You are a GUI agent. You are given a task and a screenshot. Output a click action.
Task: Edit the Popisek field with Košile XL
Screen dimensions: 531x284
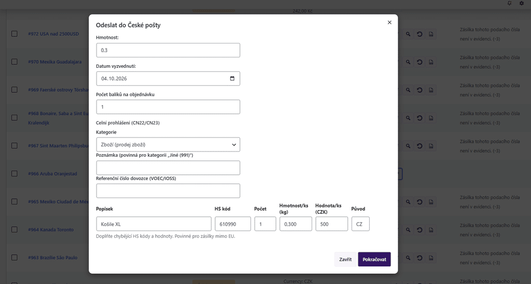pos(153,224)
